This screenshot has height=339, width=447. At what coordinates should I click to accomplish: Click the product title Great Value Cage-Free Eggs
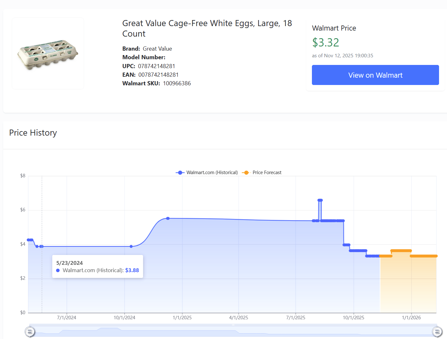(207, 28)
